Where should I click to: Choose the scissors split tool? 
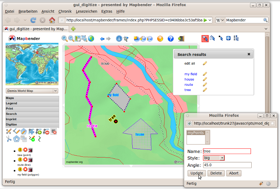[9, 139]
